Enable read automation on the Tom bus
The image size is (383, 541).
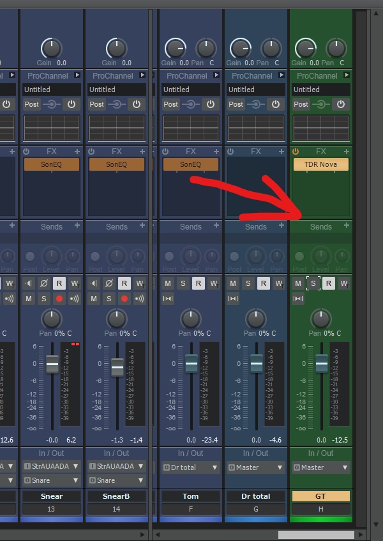[x=199, y=283]
